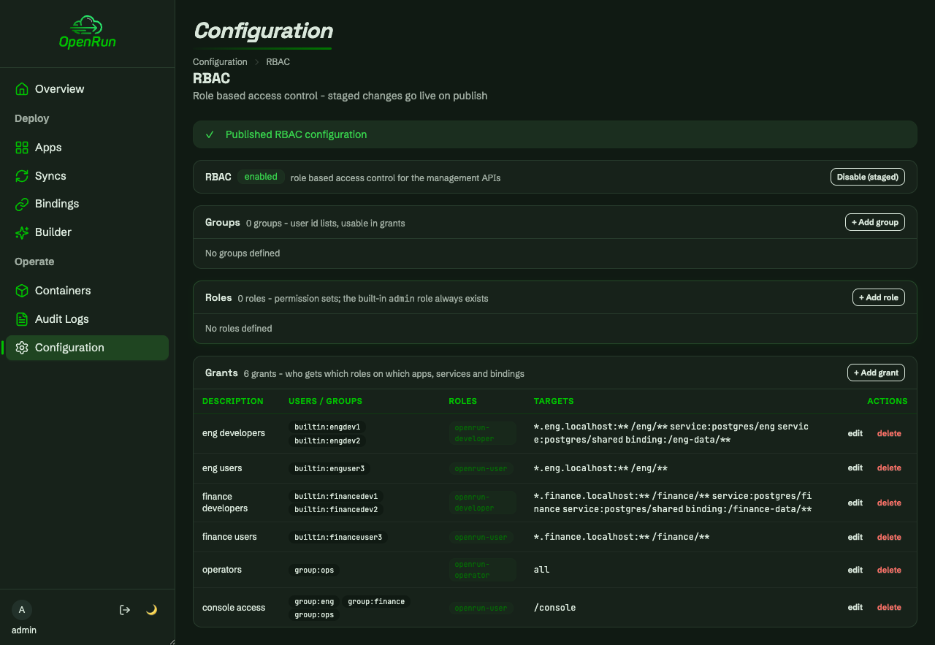Click the builtin:financedev2 user tag
The height and width of the screenshot is (645, 935).
pos(336,510)
